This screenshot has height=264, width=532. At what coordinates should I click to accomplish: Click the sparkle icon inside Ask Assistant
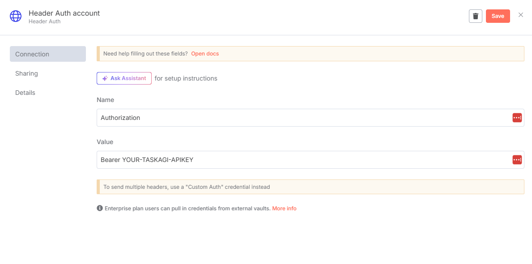tap(104, 78)
